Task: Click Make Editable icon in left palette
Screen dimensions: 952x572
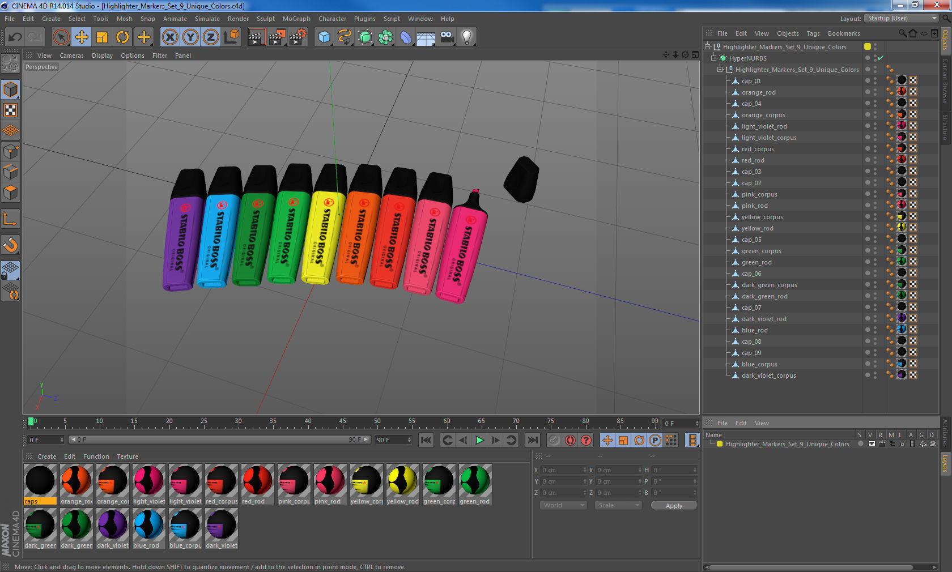Action: click(10, 63)
